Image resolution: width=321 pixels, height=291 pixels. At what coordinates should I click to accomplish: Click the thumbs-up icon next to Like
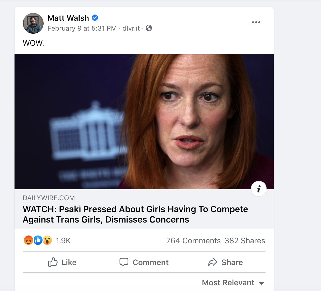(x=53, y=262)
